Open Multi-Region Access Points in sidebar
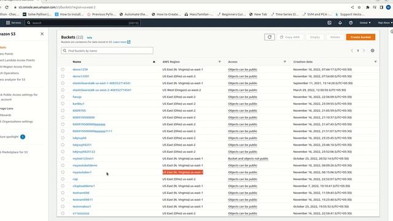The height and width of the screenshot is (221, 393). point(16,67)
